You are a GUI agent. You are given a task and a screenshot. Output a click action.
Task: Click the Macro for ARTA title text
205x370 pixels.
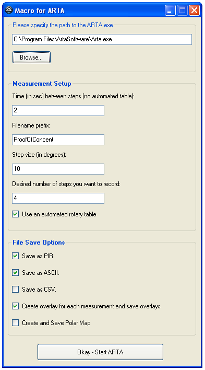[x=40, y=10]
